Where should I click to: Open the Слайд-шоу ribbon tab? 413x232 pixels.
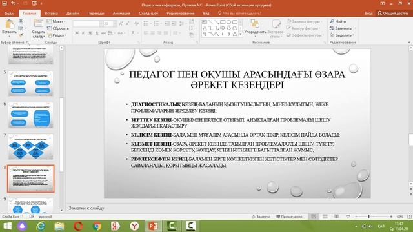coord(148,13)
